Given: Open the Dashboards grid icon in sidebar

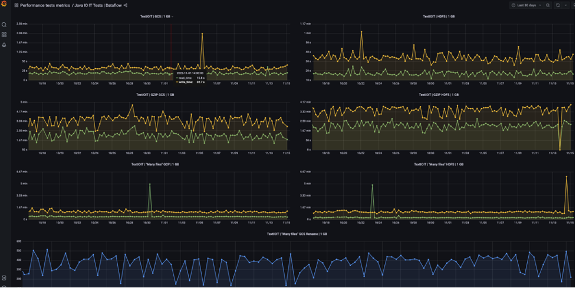Looking at the screenshot, I should [4, 35].
